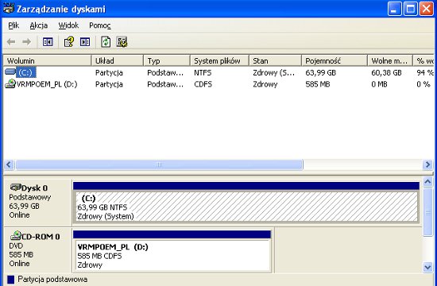The width and height of the screenshot is (437, 286).
Task: Click the 94 % free percentage cell
Action: pos(425,73)
